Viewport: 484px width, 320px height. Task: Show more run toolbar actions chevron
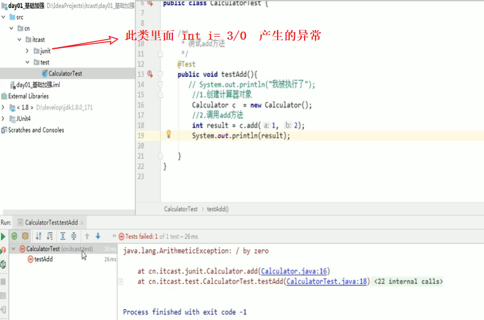coord(114,236)
